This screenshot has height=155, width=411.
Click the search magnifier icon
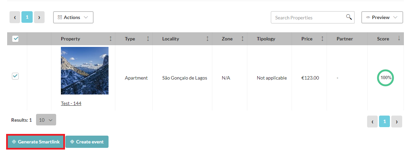[x=349, y=17]
